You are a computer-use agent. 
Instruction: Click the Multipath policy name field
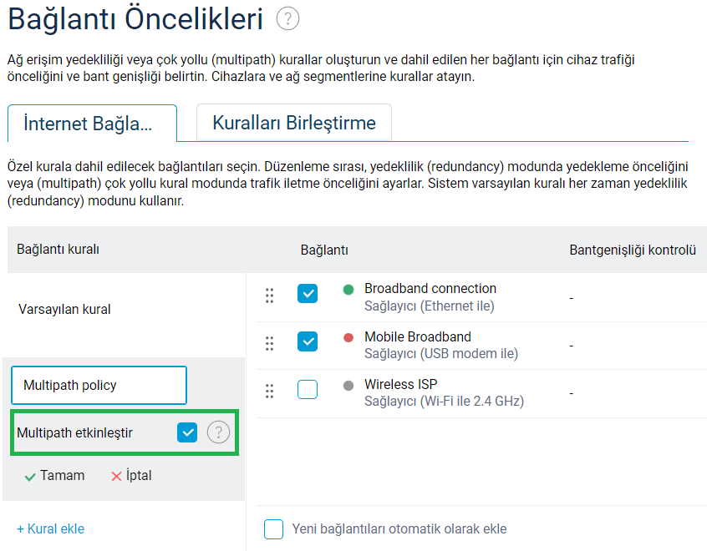click(x=99, y=386)
